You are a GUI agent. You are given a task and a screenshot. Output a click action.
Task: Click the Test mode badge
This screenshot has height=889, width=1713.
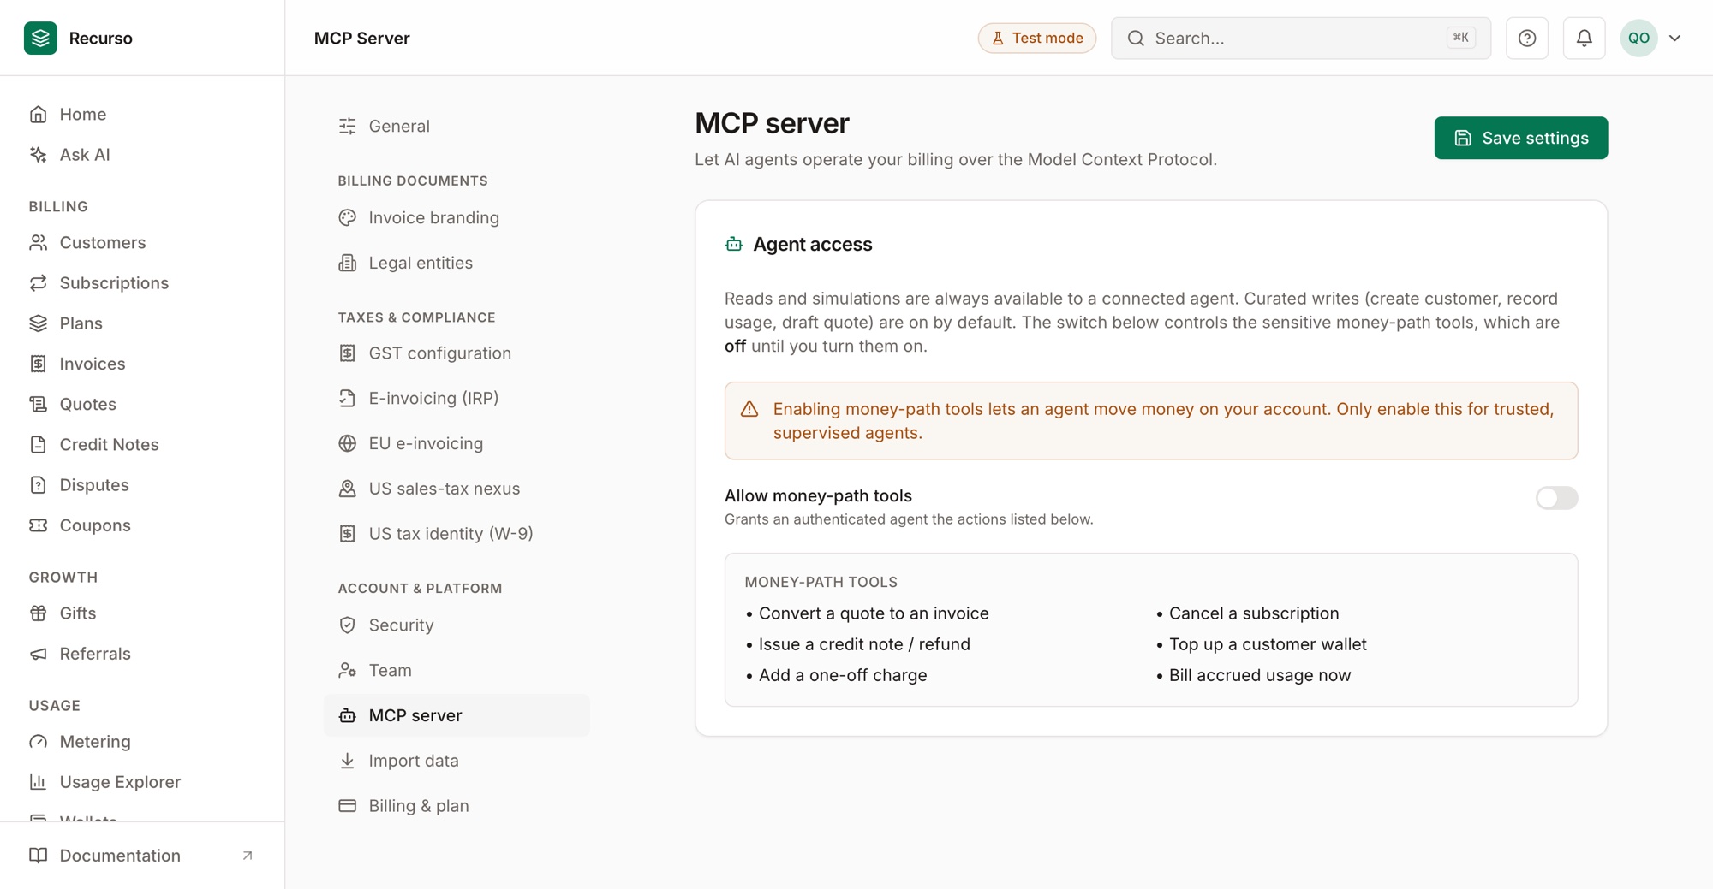(x=1037, y=38)
